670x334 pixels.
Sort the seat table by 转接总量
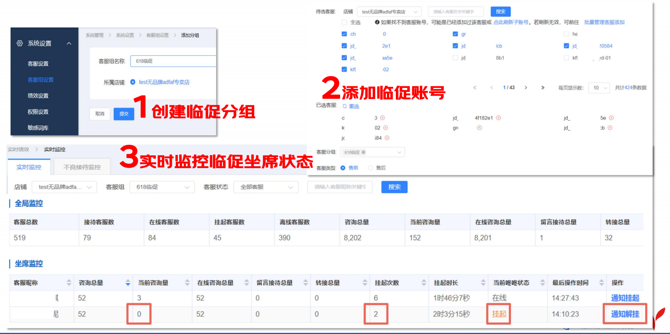(x=365, y=283)
